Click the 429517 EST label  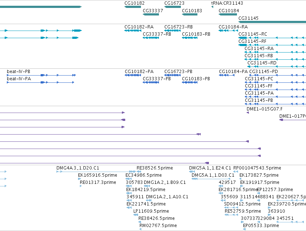227,182
